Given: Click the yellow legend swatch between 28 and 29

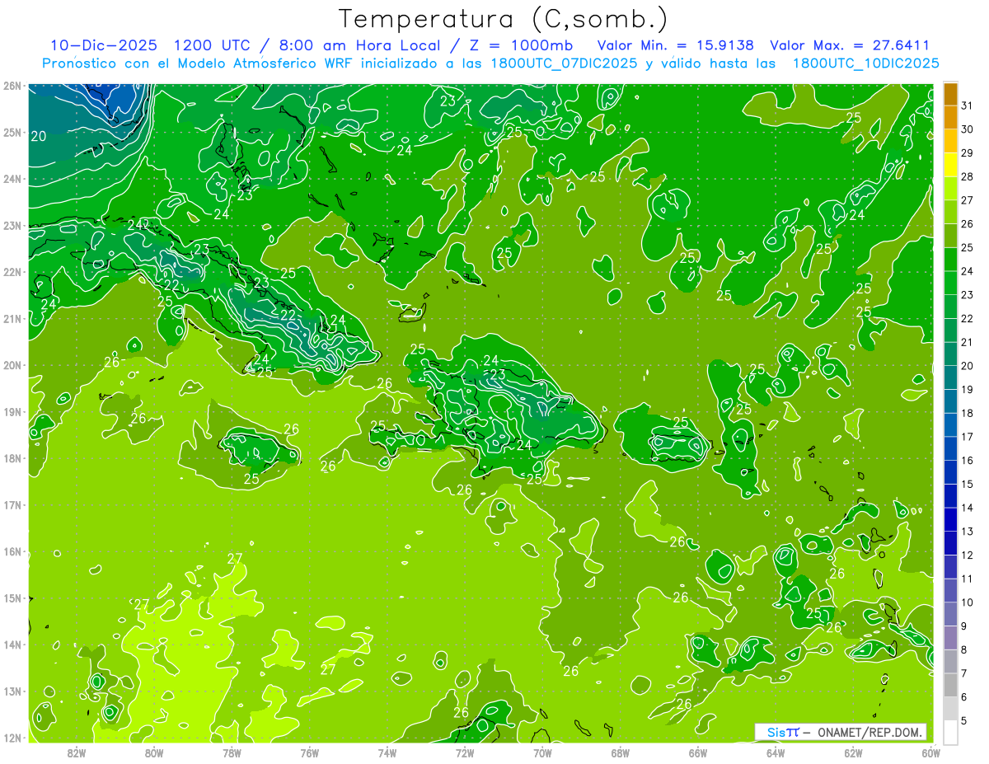Looking at the screenshot, I should (x=950, y=166).
